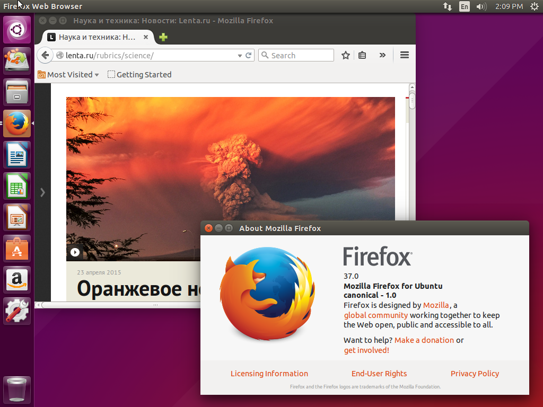The width and height of the screenshot is (543, 407).
Task: Click the vertical scrollbar thumb in Firefox
Action: (x=411, y=100)
